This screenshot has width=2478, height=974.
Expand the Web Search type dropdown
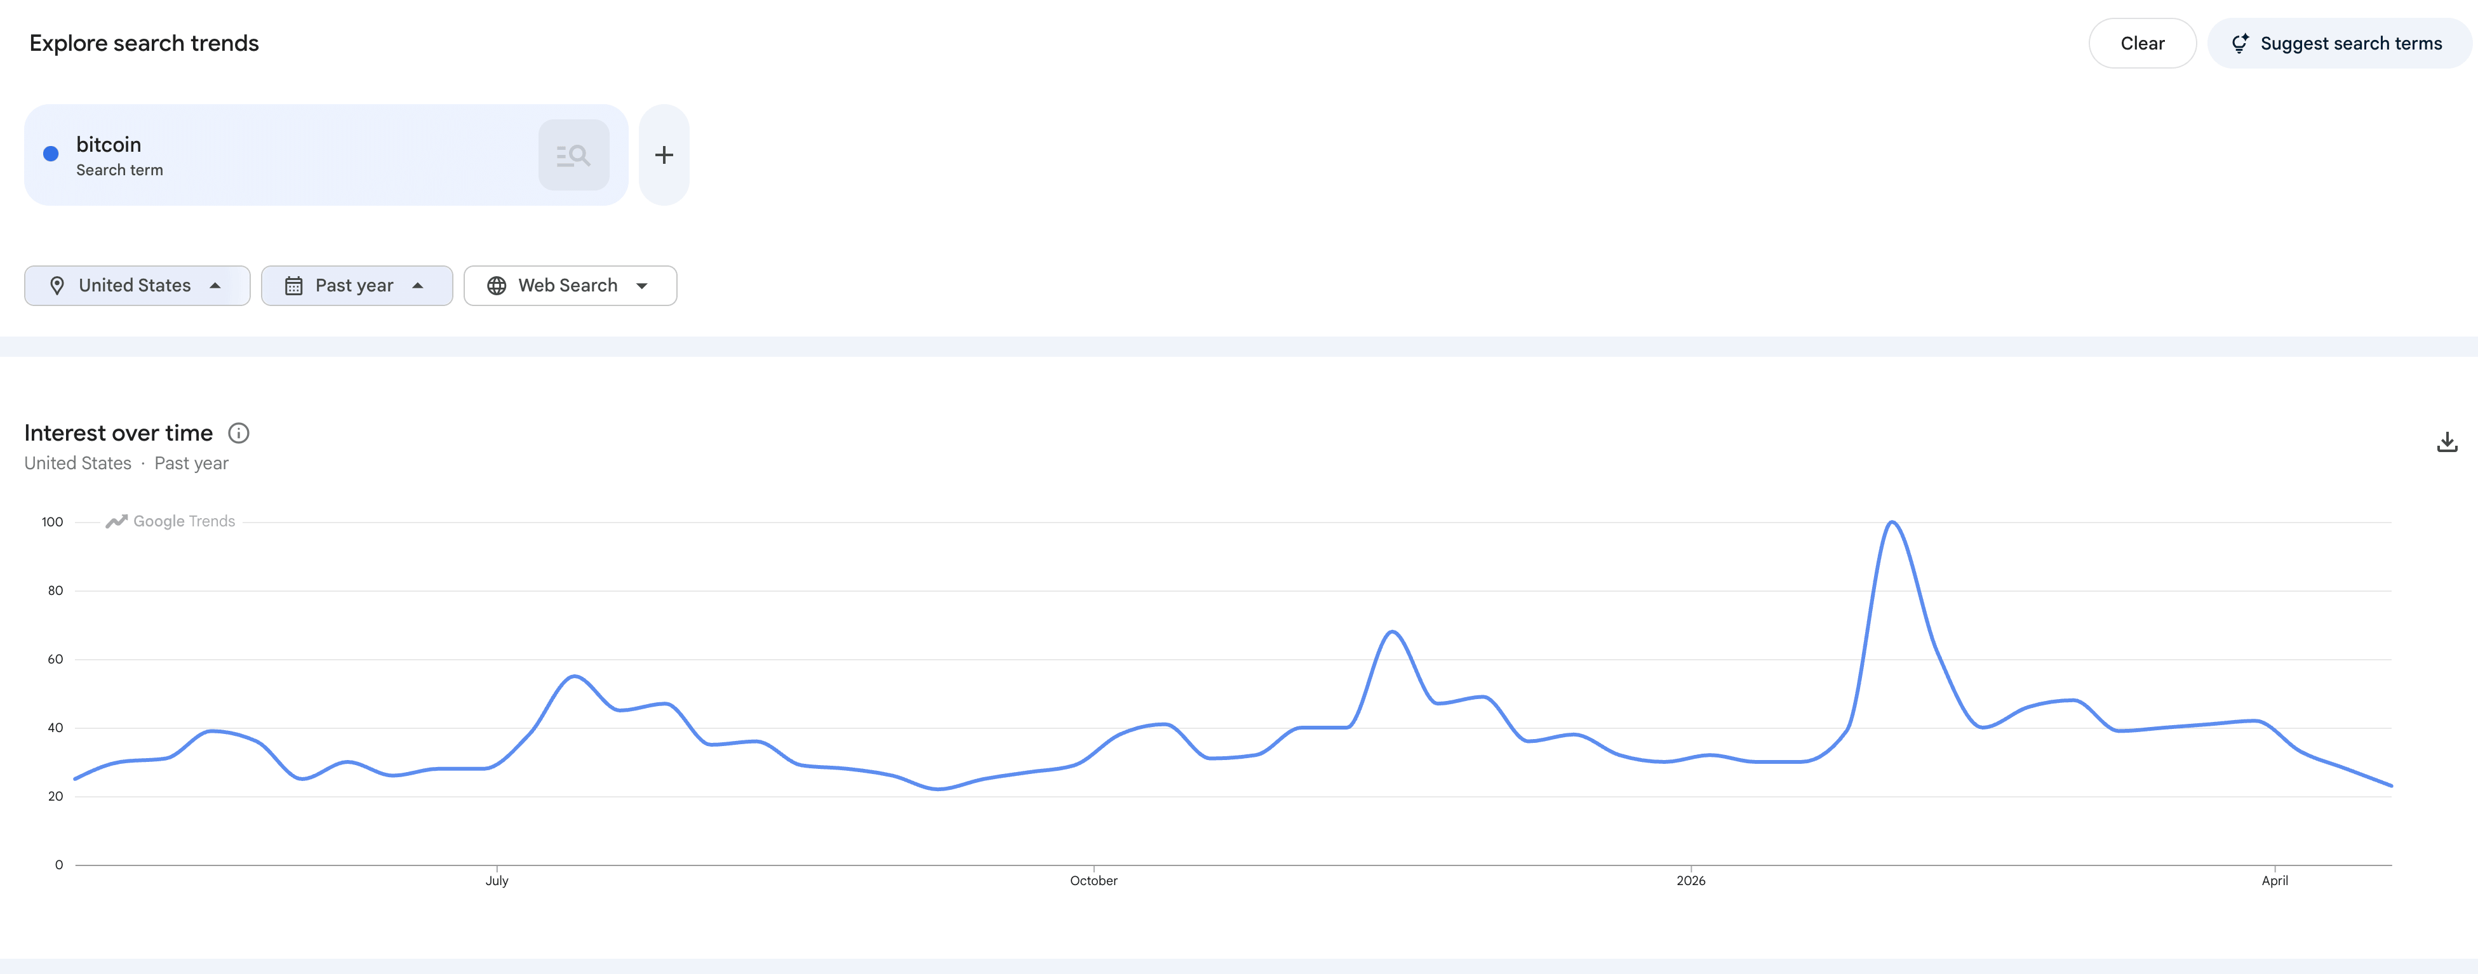pyautogui.click(x=570, y=286)
